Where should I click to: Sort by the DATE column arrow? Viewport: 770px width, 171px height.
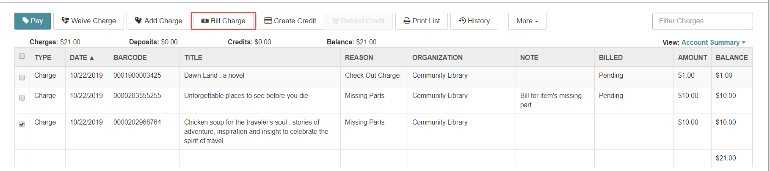(x=92, y=58)
